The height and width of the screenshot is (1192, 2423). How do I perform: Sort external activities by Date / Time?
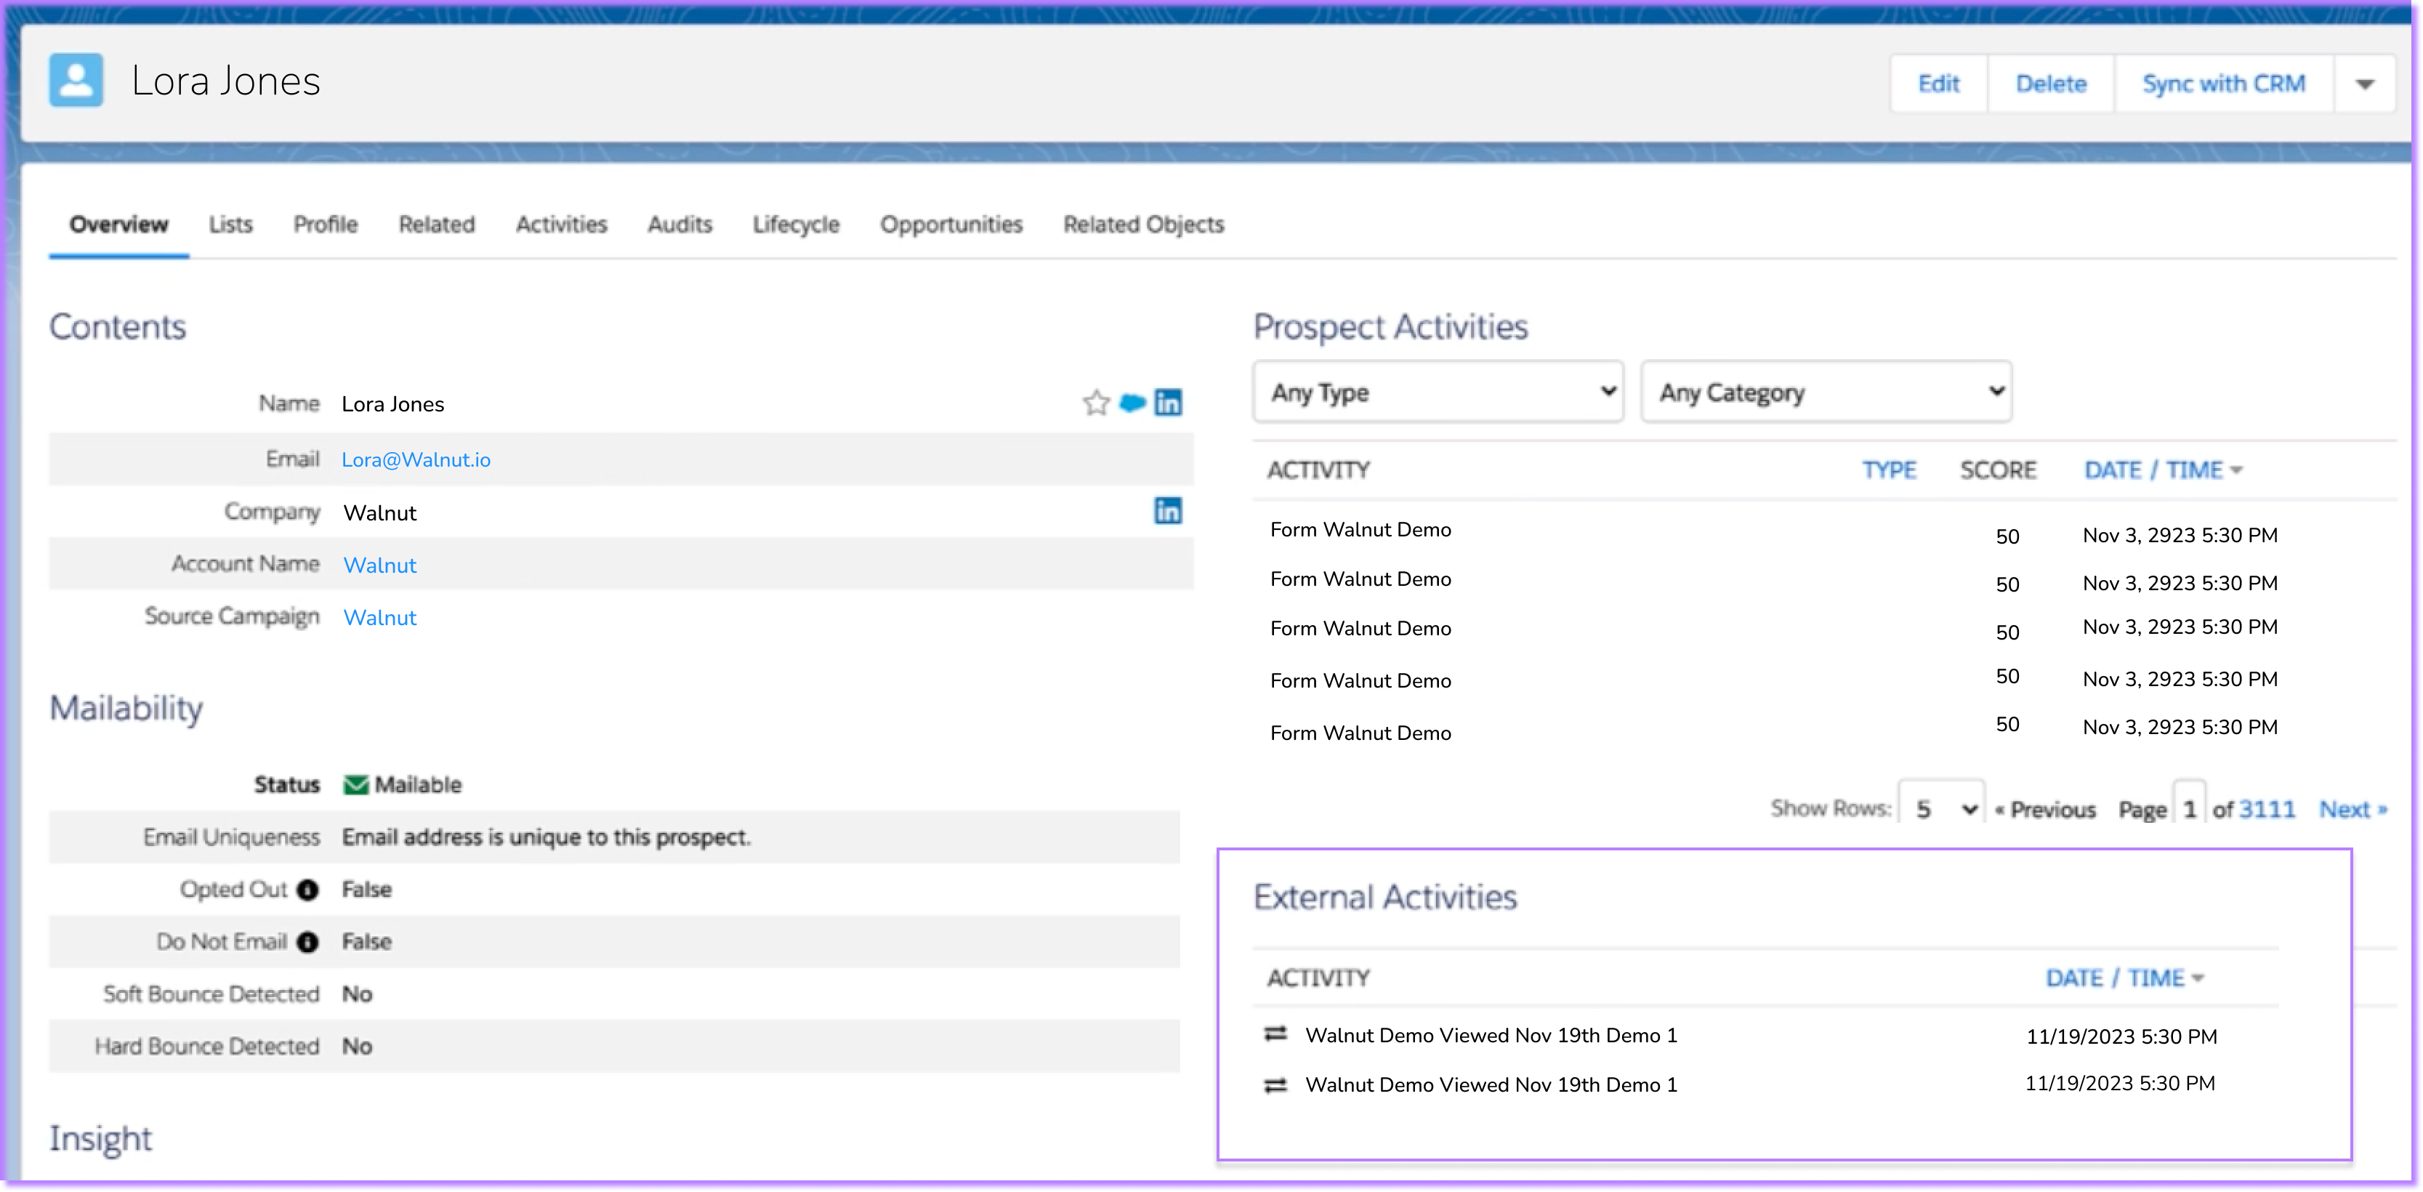[2125, 978]
